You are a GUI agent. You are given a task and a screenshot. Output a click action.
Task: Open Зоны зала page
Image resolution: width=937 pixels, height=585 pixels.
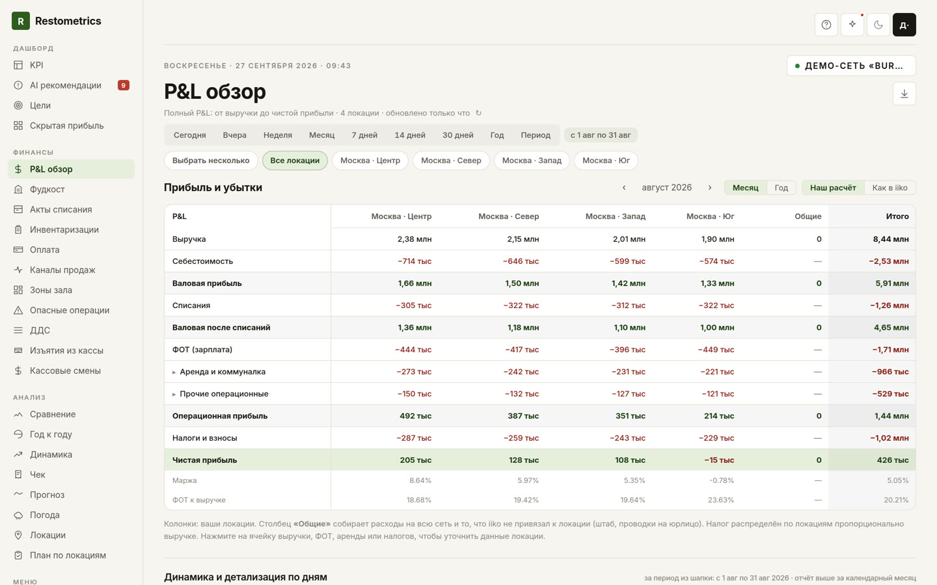72,290
